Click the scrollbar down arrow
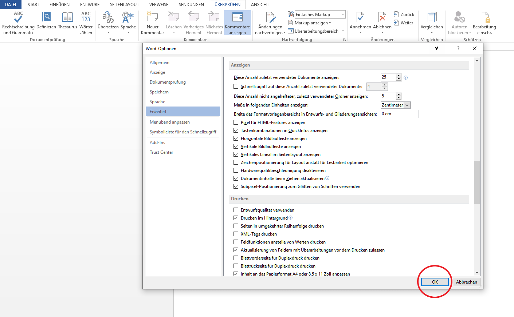Viewport: 514px width, 317px height. pos(477,273)
